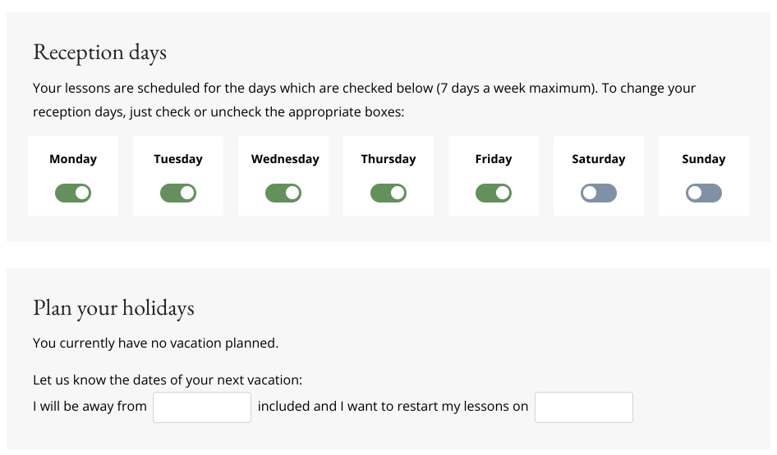Focus the restart my lessons date field

coord(584,407)
